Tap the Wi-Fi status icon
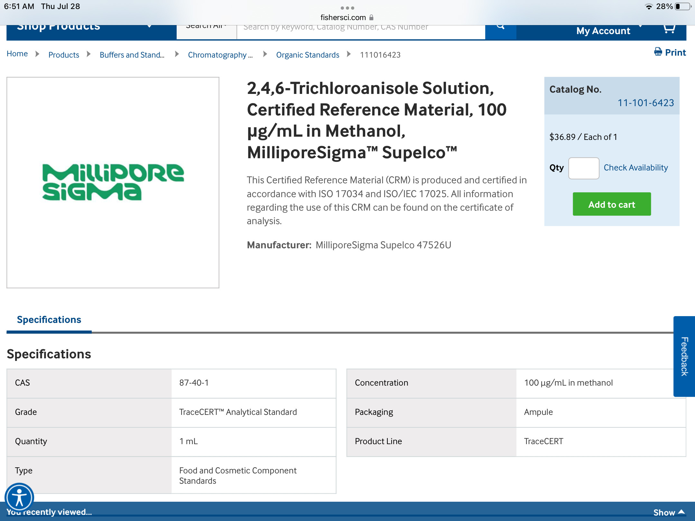695x521 pixels. (x=649, y=7)
